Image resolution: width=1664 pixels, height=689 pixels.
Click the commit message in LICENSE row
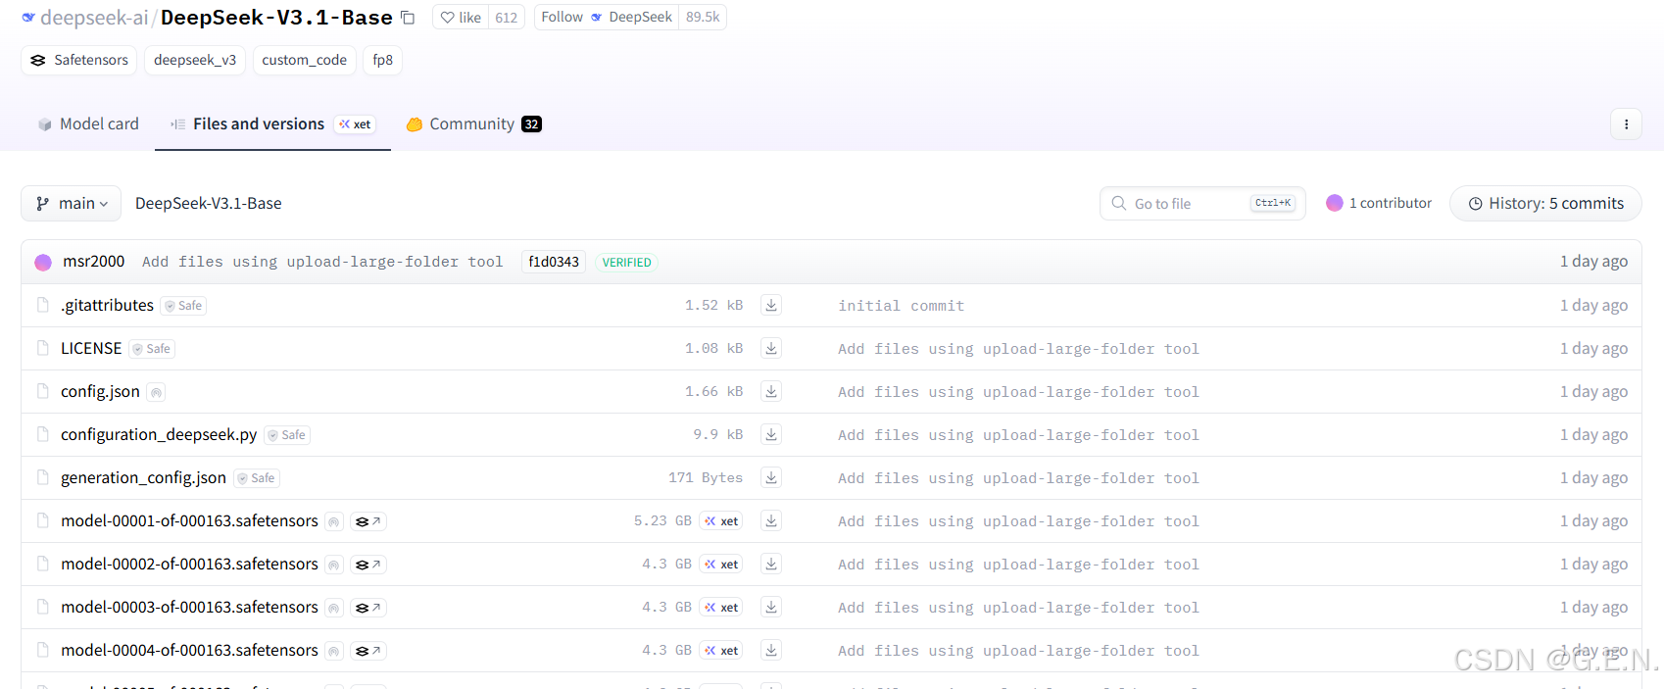coord(1018,349)
